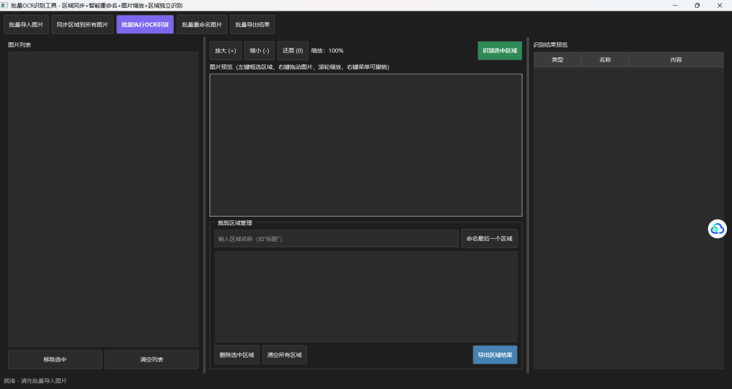Click 批量导出结果 to export results
This screenshot has height=389, width=732.
(x=252, y=25)
